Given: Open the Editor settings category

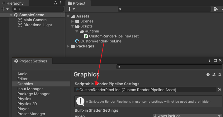Looking at the screenshot, I should tap(22, 79).
